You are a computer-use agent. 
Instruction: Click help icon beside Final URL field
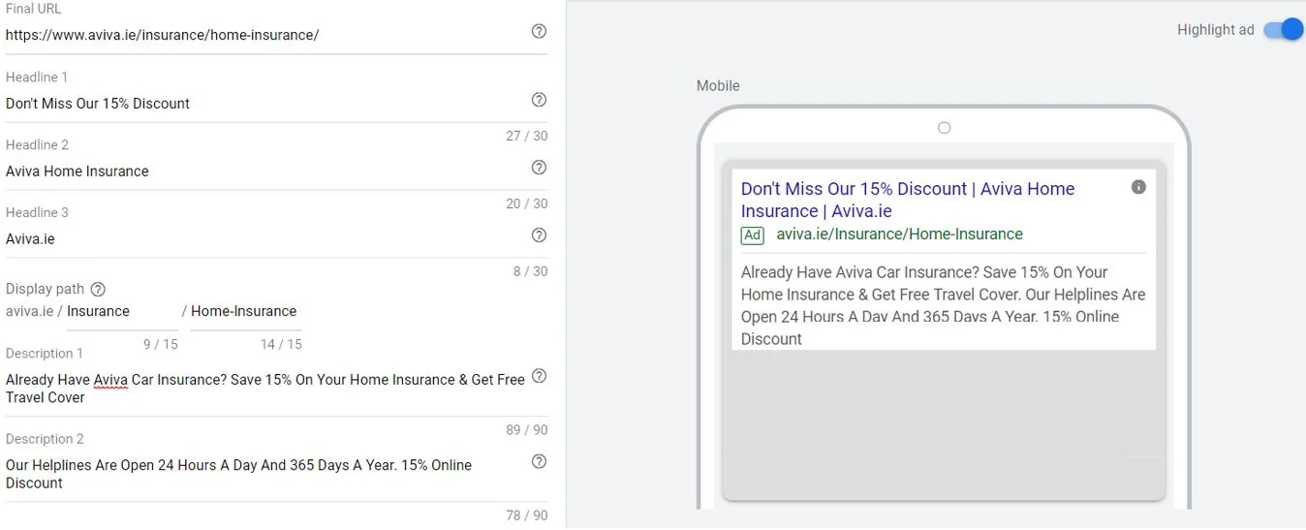tap(540, 31)
